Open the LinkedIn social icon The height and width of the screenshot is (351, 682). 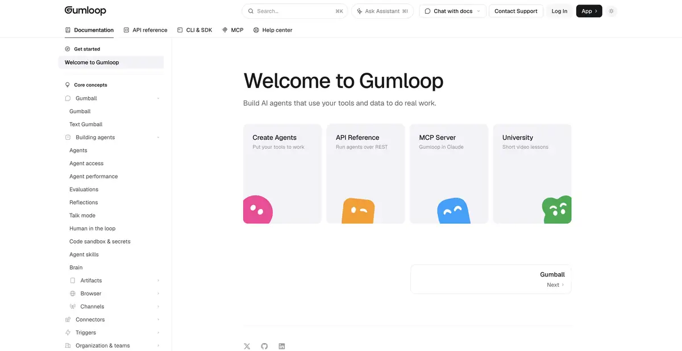282,346
